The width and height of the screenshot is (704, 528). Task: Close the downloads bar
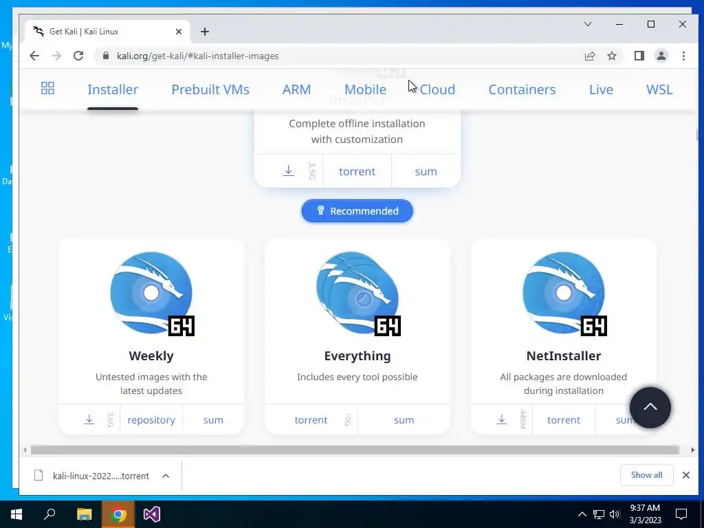point(686,475)
